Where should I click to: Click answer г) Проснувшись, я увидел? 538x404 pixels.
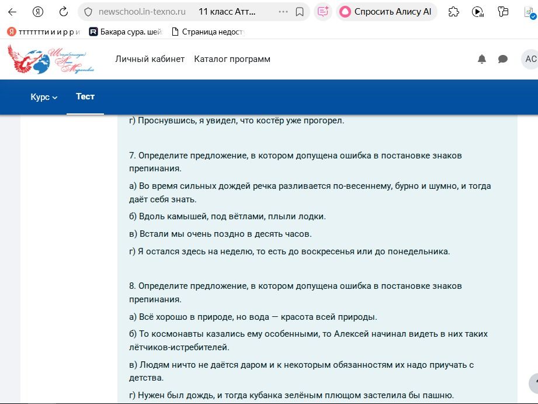pyautogui.click(x=237, y=120)
